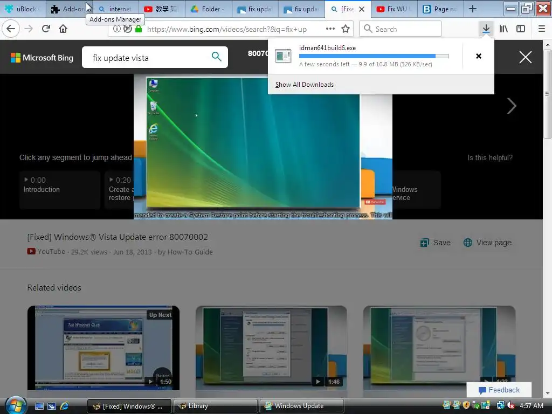Image resolution: width=552 pixels, height=414 pixels.
Task: Click the Feedback button
Action: 499,390
